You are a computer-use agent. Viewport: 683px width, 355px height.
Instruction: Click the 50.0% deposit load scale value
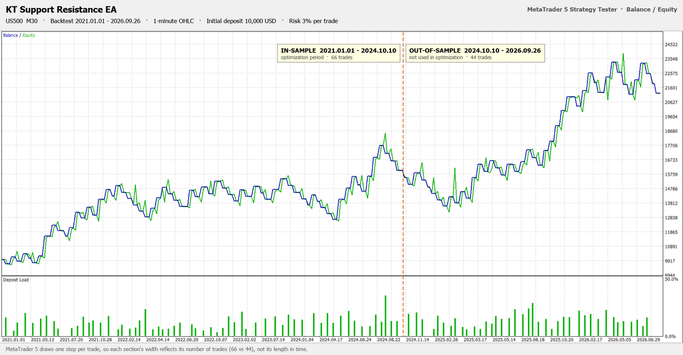(x=672, y=279)
